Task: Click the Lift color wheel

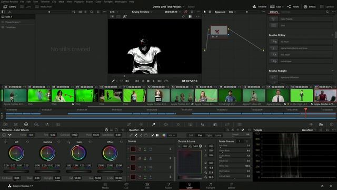Action: pyautogui.click(x=16, y=153)
